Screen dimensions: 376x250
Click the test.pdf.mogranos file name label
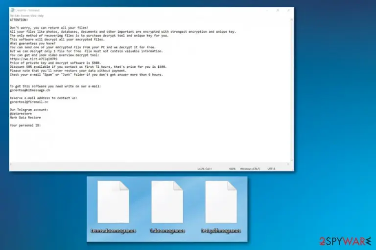click(x=221, y=230)
